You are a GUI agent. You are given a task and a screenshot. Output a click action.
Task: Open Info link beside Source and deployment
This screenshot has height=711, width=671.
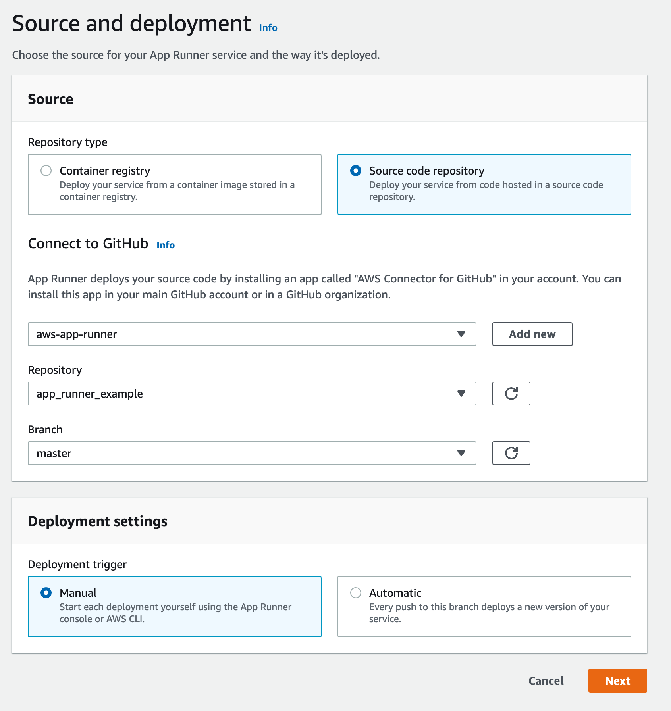pos(268,28)
